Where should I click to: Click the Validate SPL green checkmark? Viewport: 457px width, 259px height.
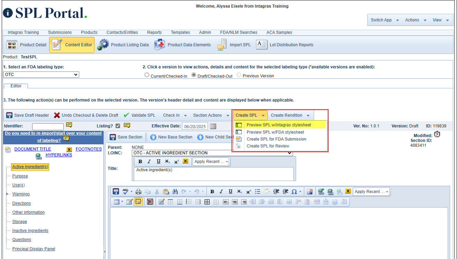tap(126, 115)
